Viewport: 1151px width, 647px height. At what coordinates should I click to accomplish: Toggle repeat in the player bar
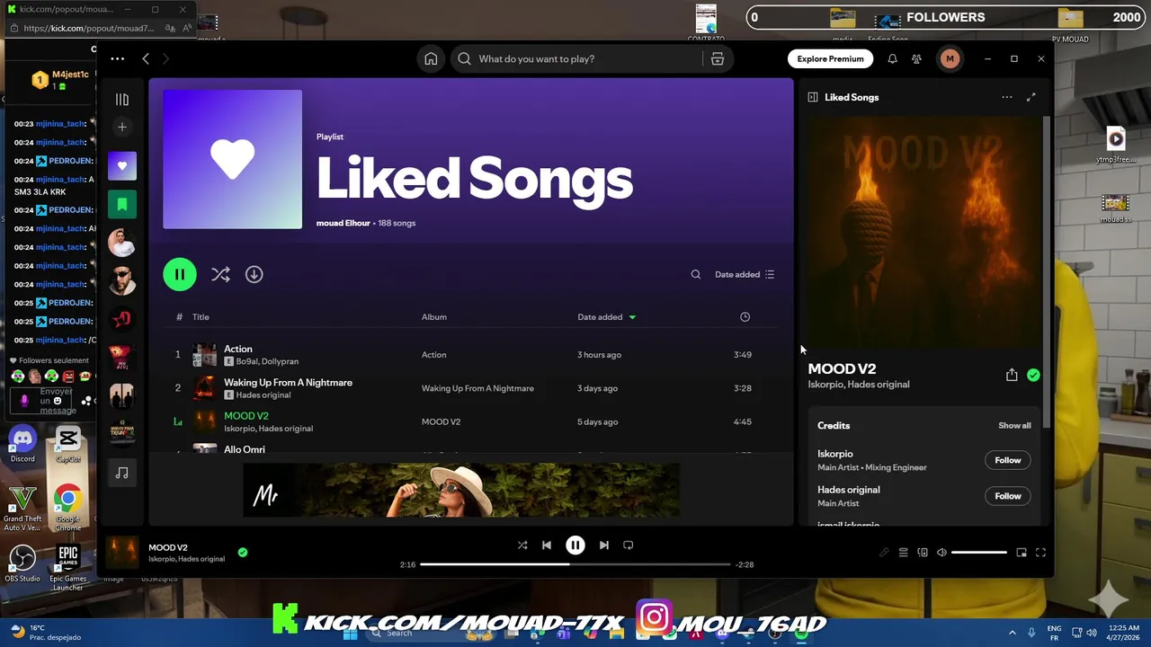[x=629, y=545]
